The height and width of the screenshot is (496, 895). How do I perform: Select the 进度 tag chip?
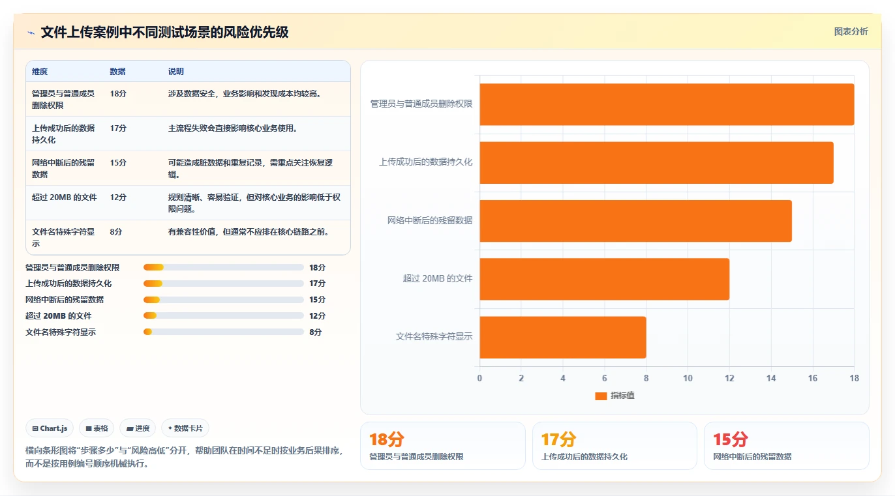point(138,428)
